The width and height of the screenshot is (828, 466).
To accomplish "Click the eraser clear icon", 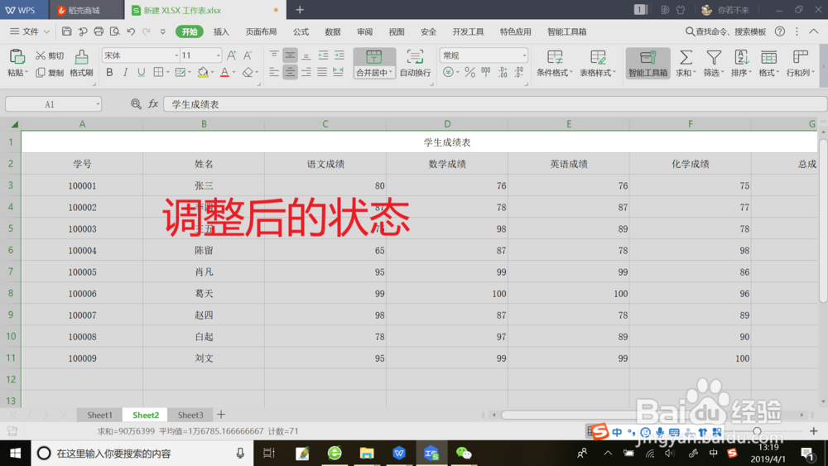I will tap(248, 72).
